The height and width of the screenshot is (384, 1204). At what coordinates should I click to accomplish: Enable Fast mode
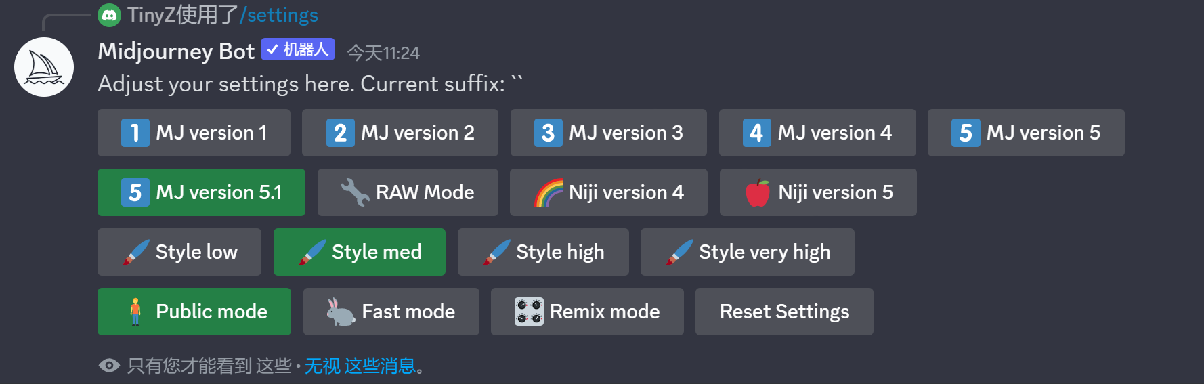(x=391, y=312)
